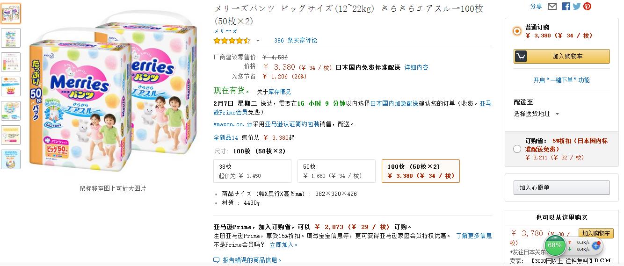The image size is (624, 266).
Task: Select the 100枚 (50枚×2) size option
Action: pos(421,171)
